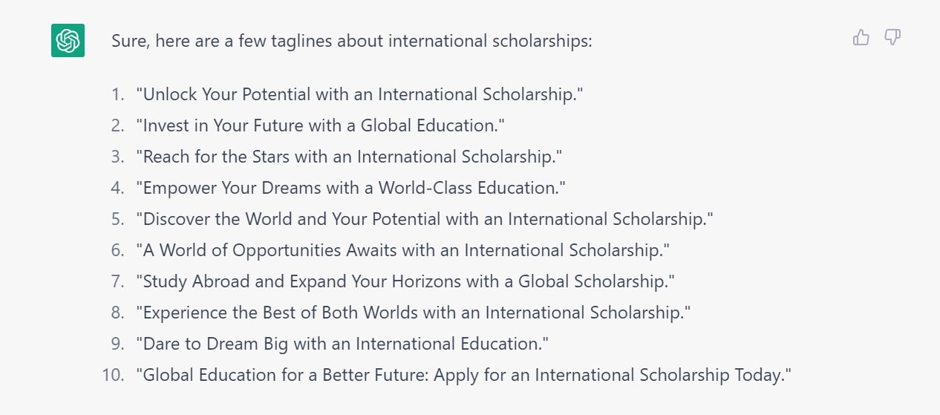Screen dimensions: 940x415
Task: Click the "A World of Opportunities Awaits" tagline
Action: 402,251
